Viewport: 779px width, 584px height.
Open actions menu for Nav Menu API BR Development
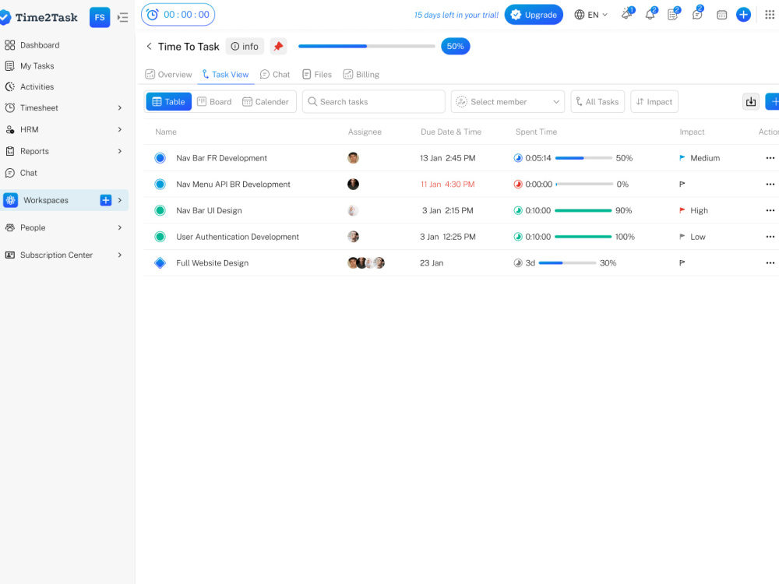pyautogui.click(x=770, y=185)
